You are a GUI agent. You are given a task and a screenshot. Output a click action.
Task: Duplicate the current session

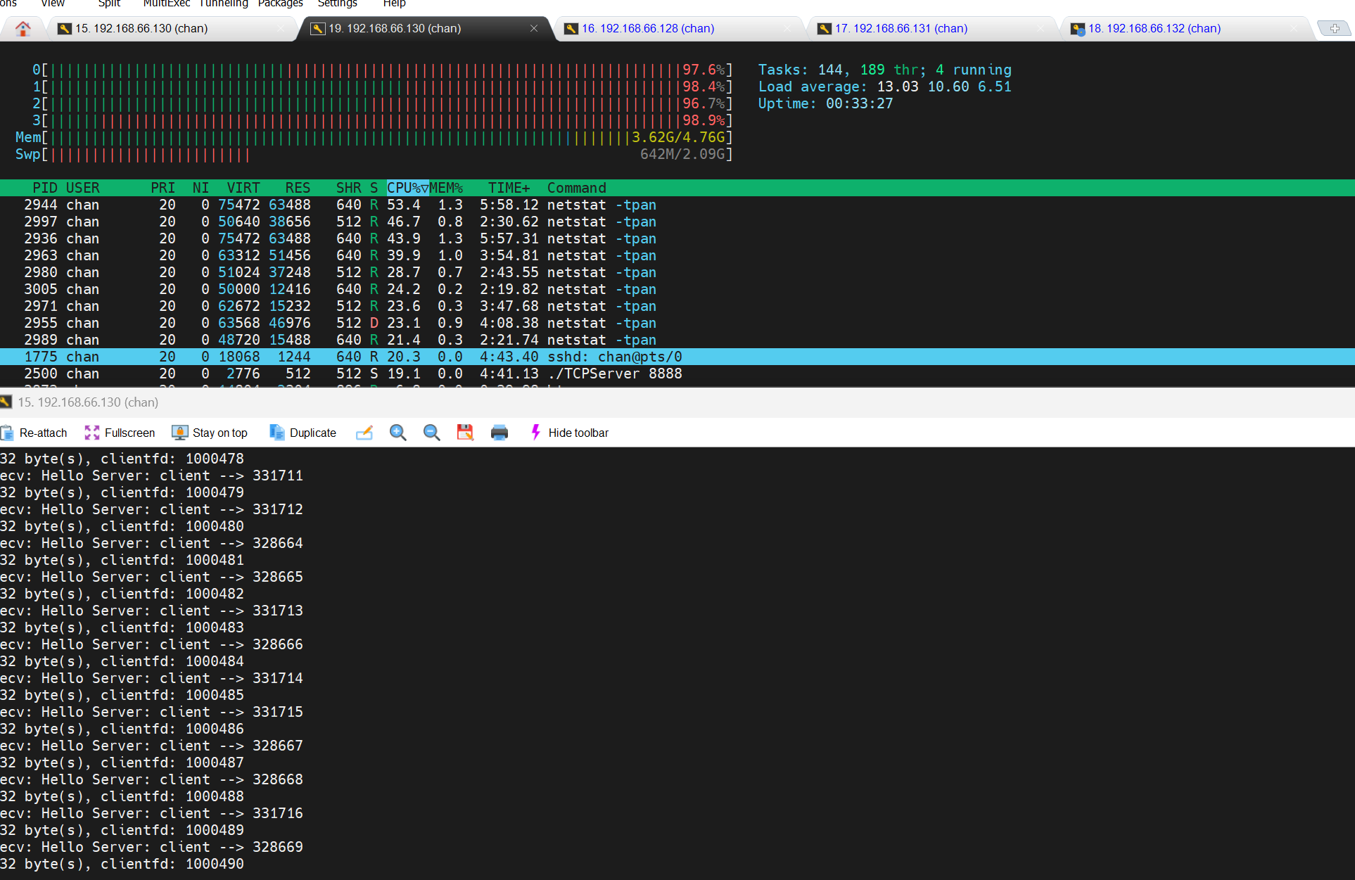click(x=303, y=433)
